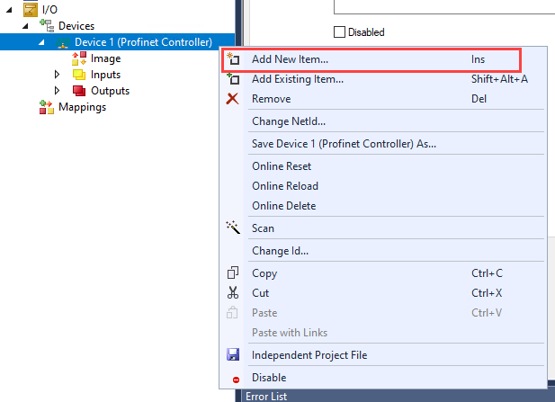Click the yellow Inputs icon
The image size is (555, 402).
[79, 75]
